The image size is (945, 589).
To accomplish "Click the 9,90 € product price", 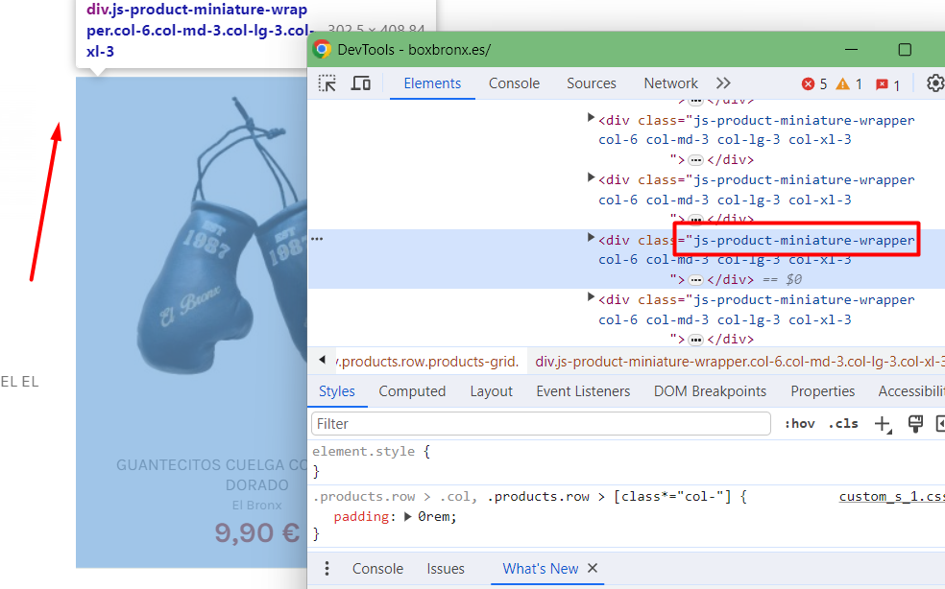I will click(x=257, y=533).
